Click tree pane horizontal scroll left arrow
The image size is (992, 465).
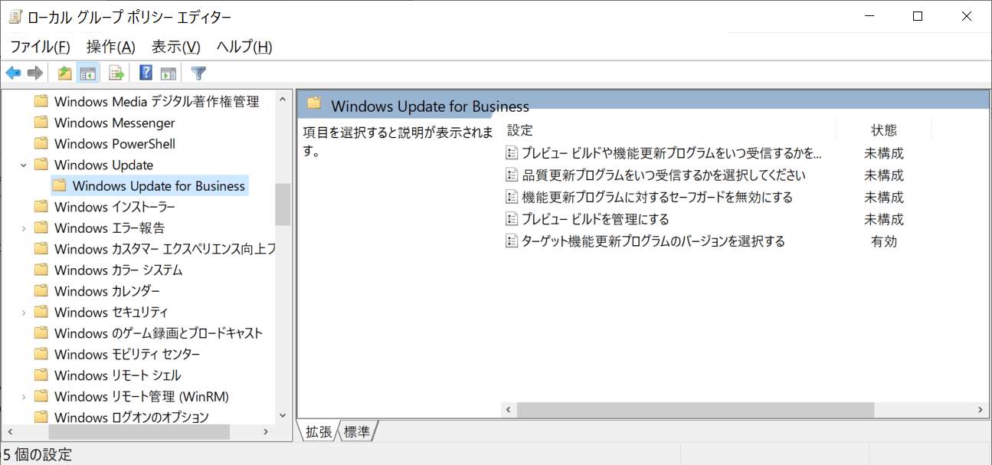[9, 432]
